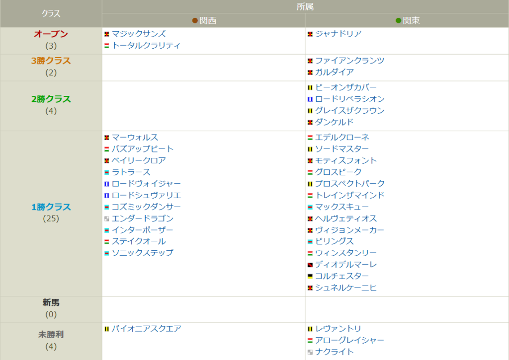
Task: Open the ロードヴォイジャー link
Action: (x=146, y=184)
